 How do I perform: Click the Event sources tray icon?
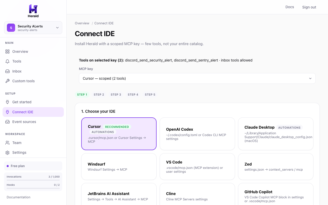[x=7, y=122]
